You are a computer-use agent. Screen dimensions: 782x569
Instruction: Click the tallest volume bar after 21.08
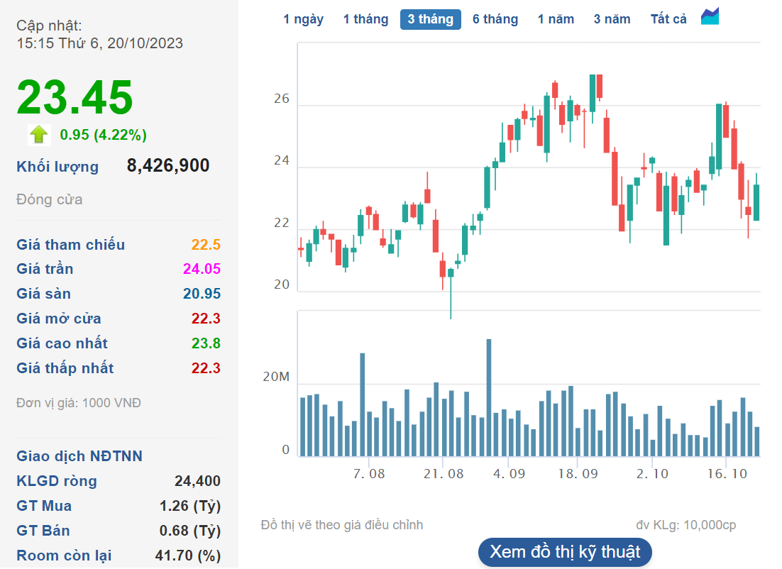click(x=488, y=397)
